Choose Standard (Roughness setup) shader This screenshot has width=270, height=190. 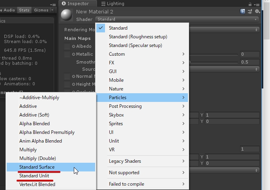(x=142, y=37)
